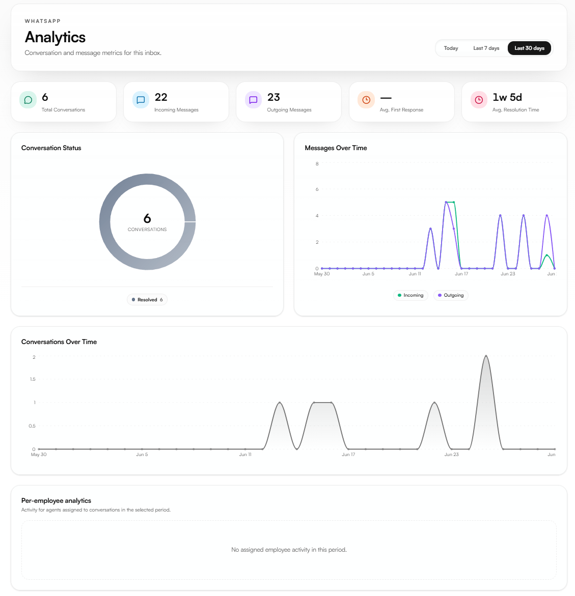The height and width of the screenshot is (596, 575).
Task: Click the donut chart ring segment
Action: [104, 222]
